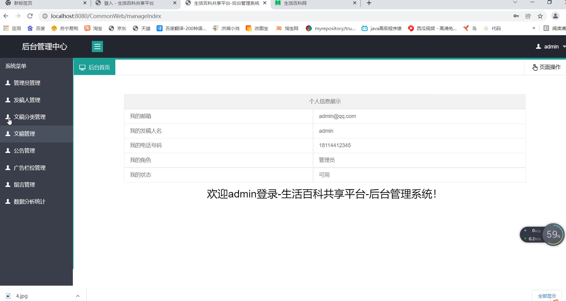The width and height of the screenshot is (566, 301).
Task: Switch to the 新标签页 browser tab
Action: (x=45, y=4)
